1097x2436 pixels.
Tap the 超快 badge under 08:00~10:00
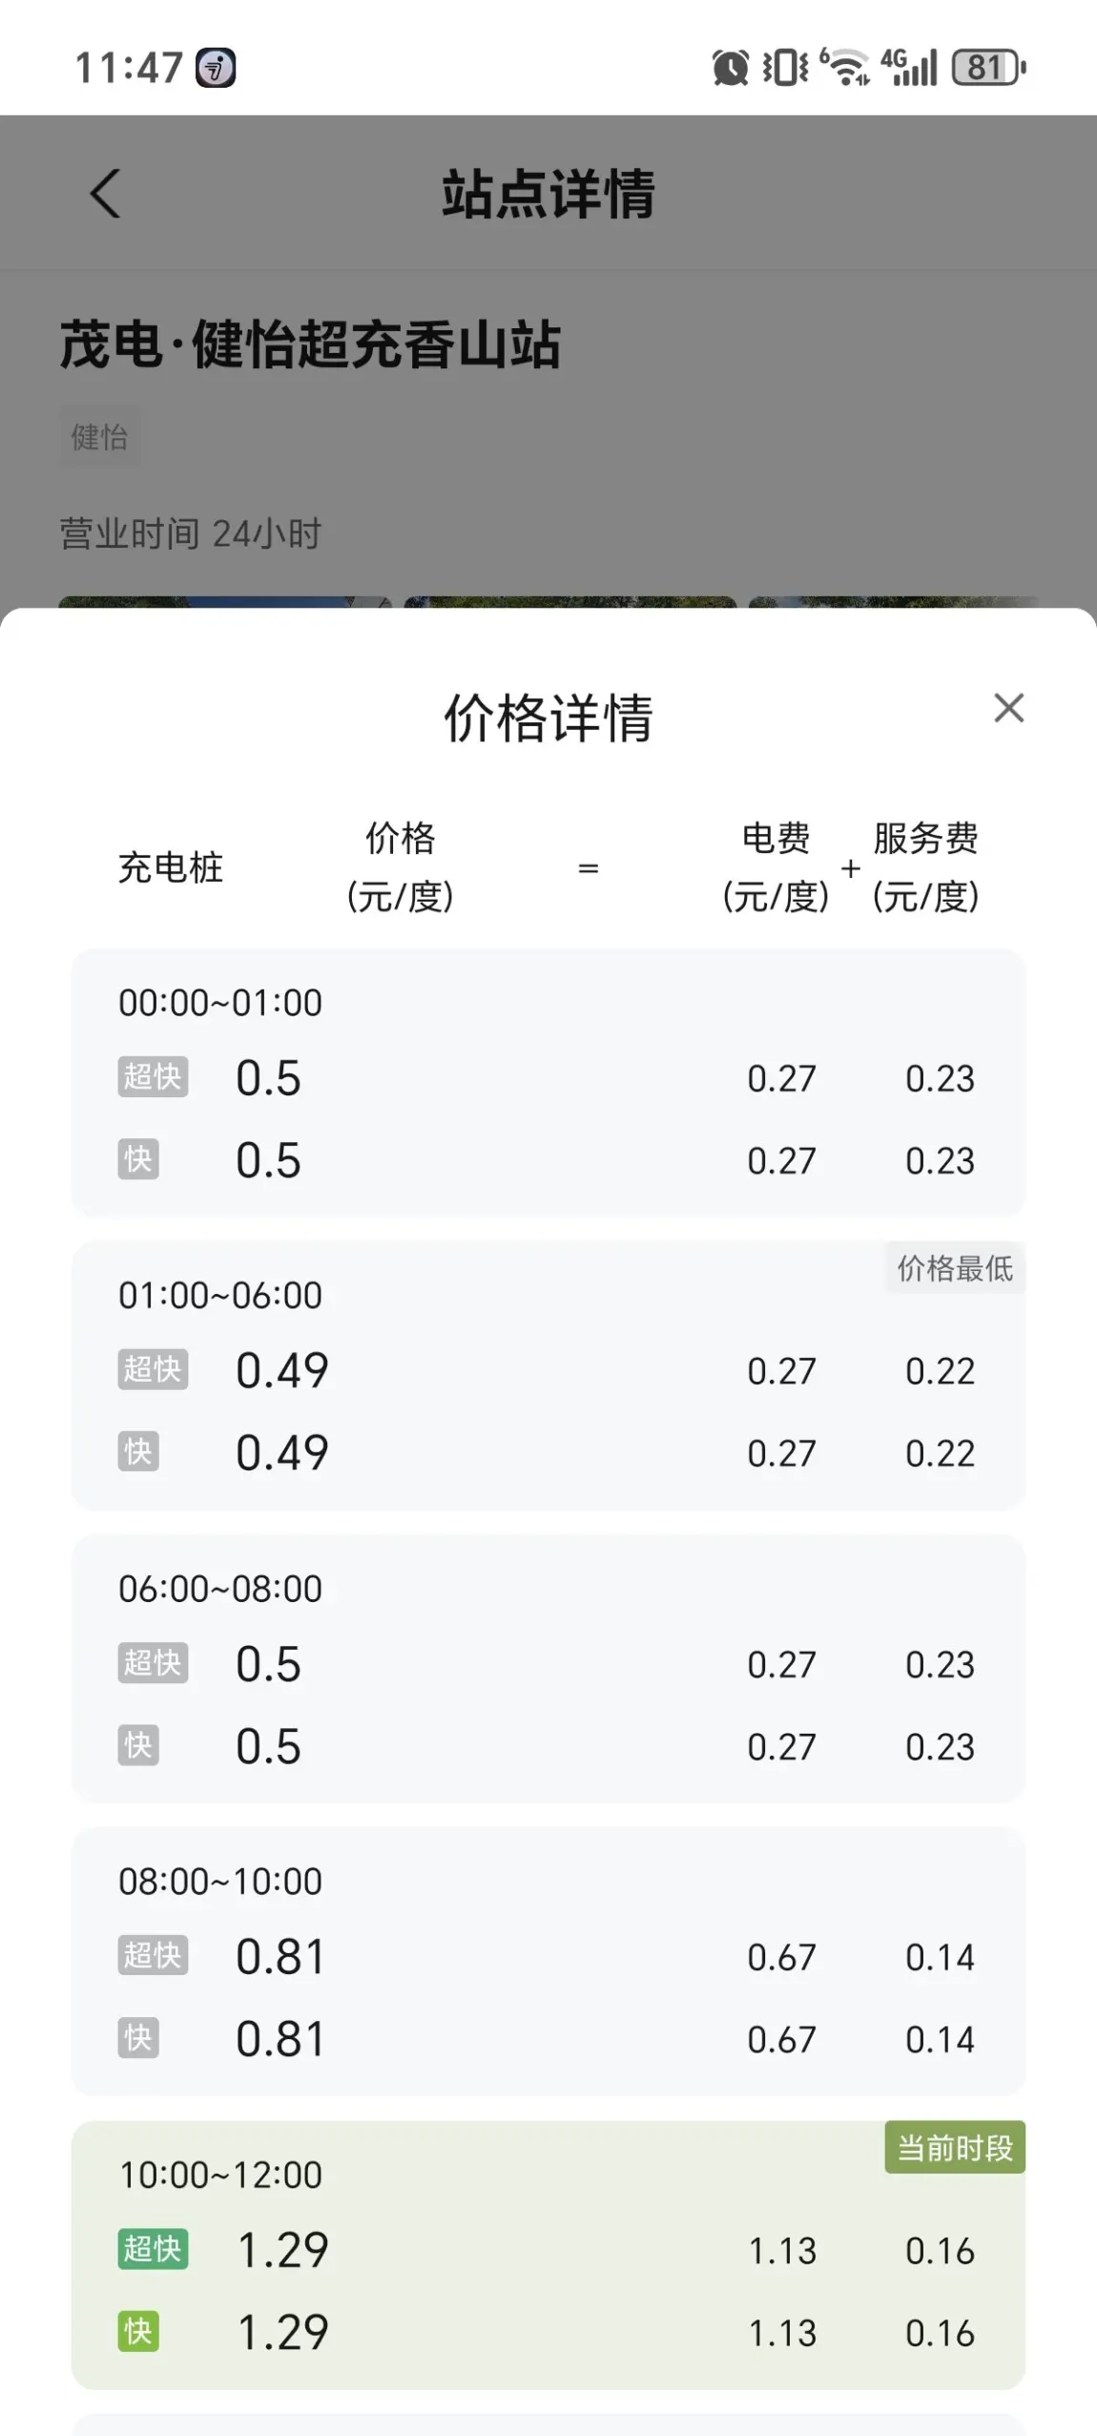pos(153,1955)
